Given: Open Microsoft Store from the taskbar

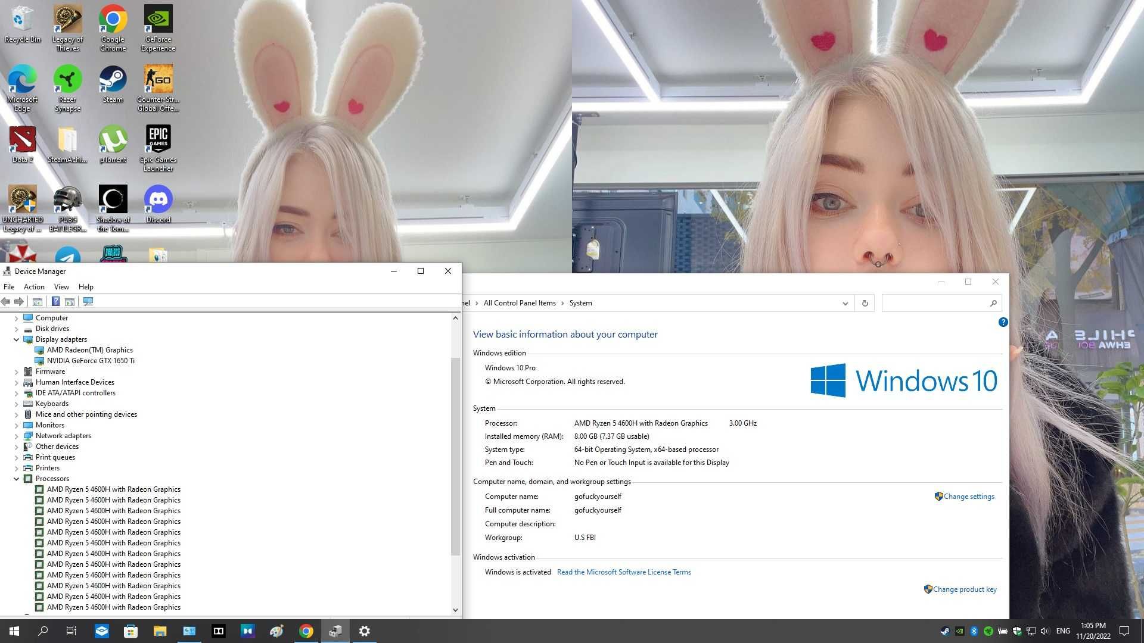Looking at the screenshot, I should [x=131, y=631].
